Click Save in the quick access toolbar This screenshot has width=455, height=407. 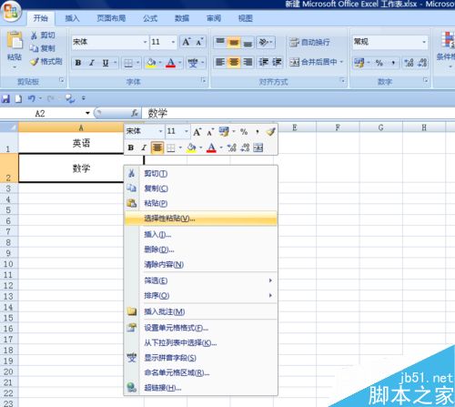tap(5, 98)
